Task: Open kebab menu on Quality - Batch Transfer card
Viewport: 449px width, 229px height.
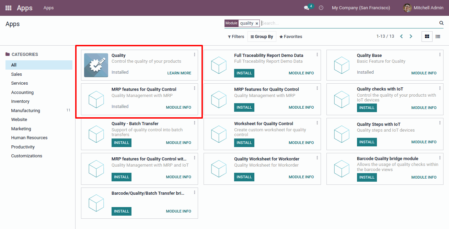Action: [x=195, y=123]
